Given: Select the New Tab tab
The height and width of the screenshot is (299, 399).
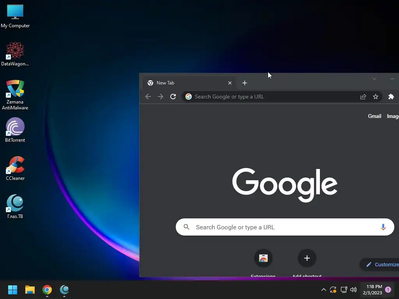Looking at the screenshot, I should (189, 83).
